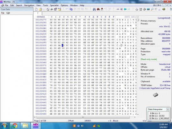Viewport: 172px width, 129px height.
Task: Navigate back with the cyan left arrow
Action: (x=125, y=9)
